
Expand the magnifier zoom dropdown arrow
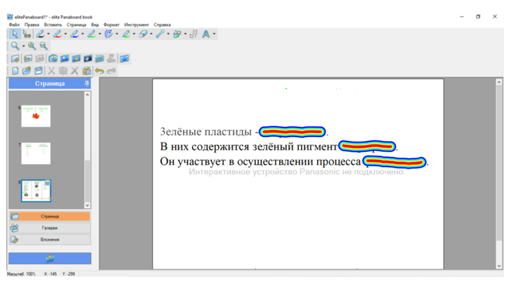[23, 46]
